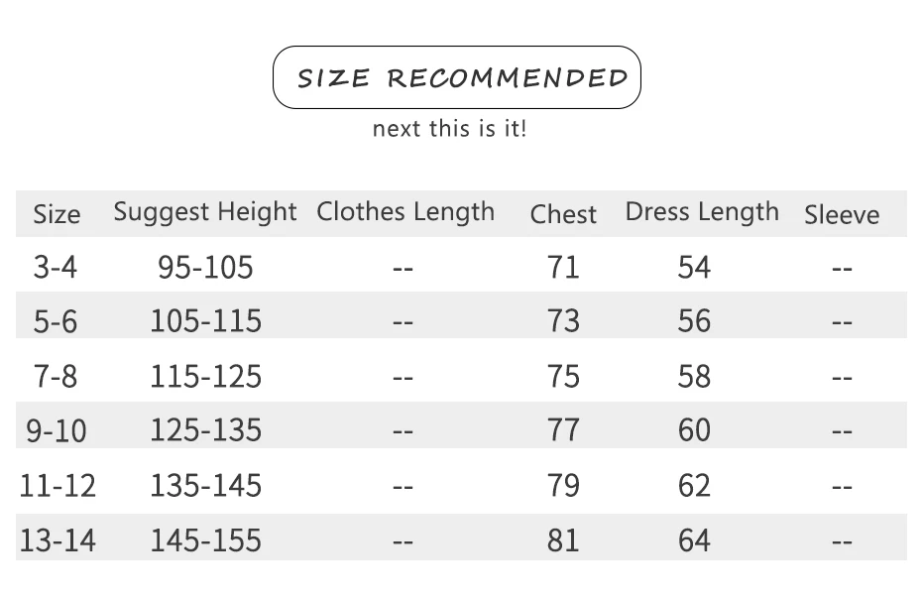Select the 5-6 size cell
The image size is (922, 596).
click(56, 322)
